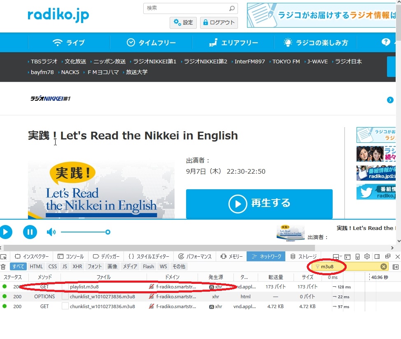Screen dimensions: 401x339
Task: Adjust the volume slider handle
Action: click(x=108, y=232)
